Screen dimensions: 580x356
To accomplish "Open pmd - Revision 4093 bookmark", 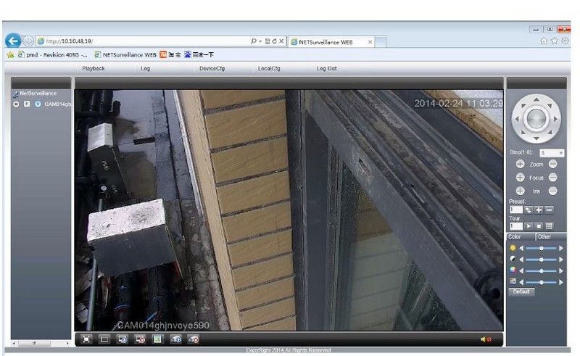I will point(52,55).
